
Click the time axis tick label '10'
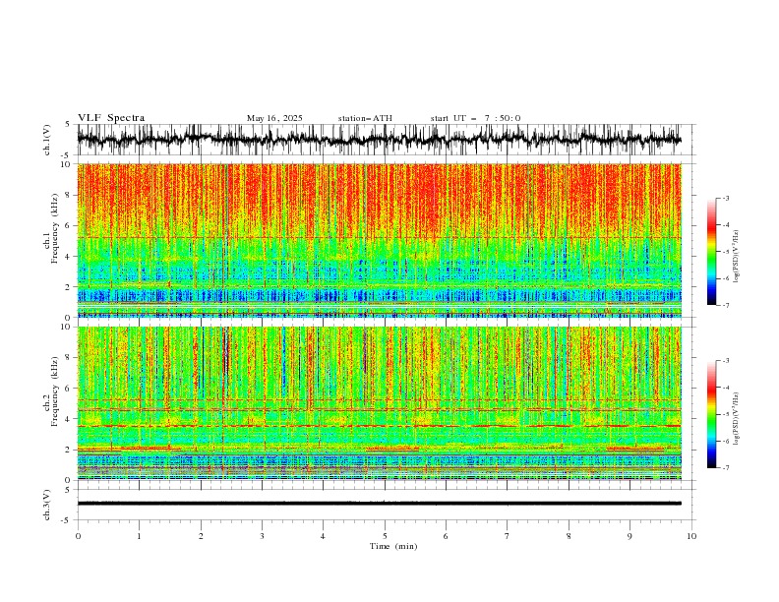tap(691, 536)
